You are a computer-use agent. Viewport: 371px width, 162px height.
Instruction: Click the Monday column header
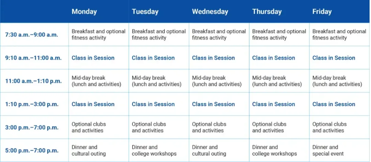click(84, 12)
